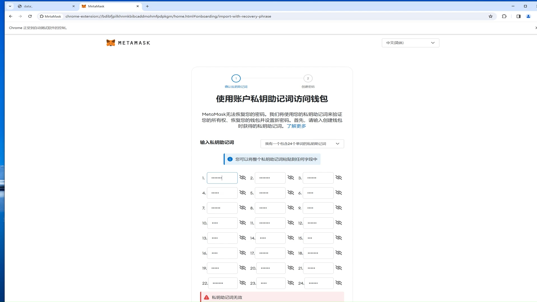The width and height of the screenshot is (537, 302).
Task: Show hidden word 8
Action: click(x=291, y=208)
